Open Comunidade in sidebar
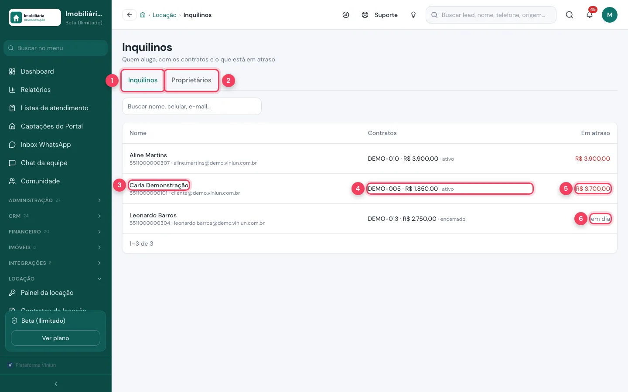Screen dimensions: 628x392 tap(56, 181)
